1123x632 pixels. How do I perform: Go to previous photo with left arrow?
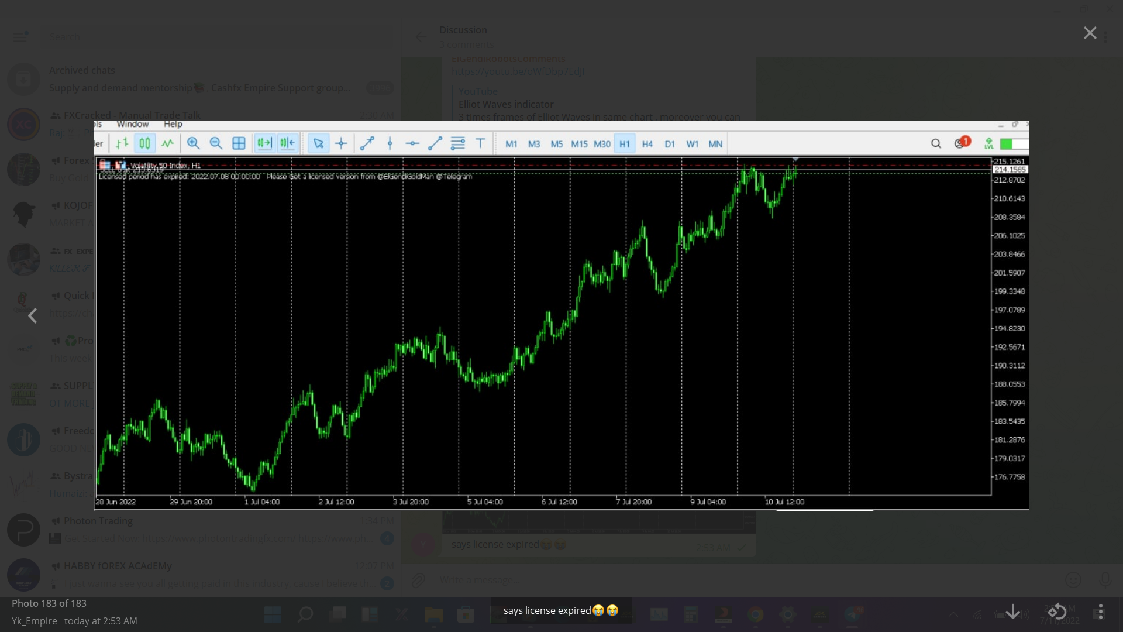[x=33, y=316]
